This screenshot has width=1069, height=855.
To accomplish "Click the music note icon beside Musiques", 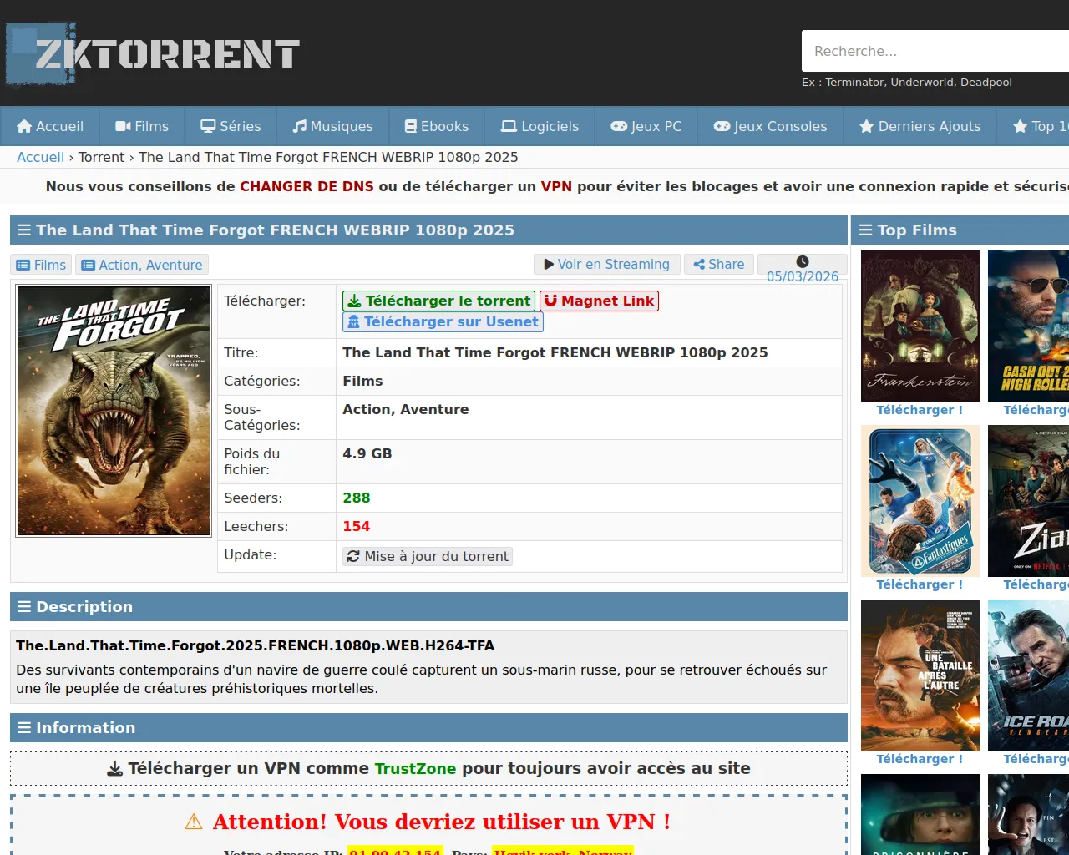I will 299,126.
